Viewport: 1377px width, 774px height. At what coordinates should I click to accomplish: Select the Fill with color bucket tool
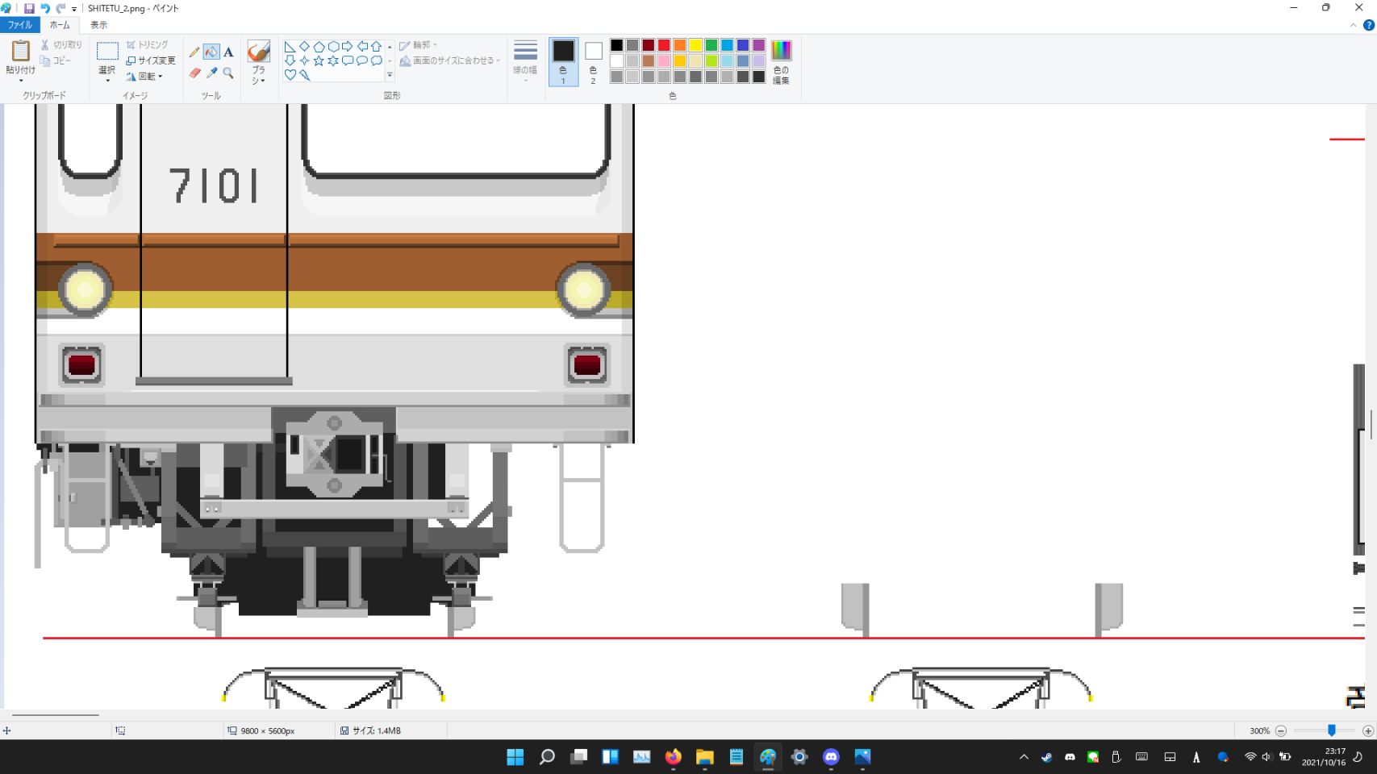(x=211, y=52)
